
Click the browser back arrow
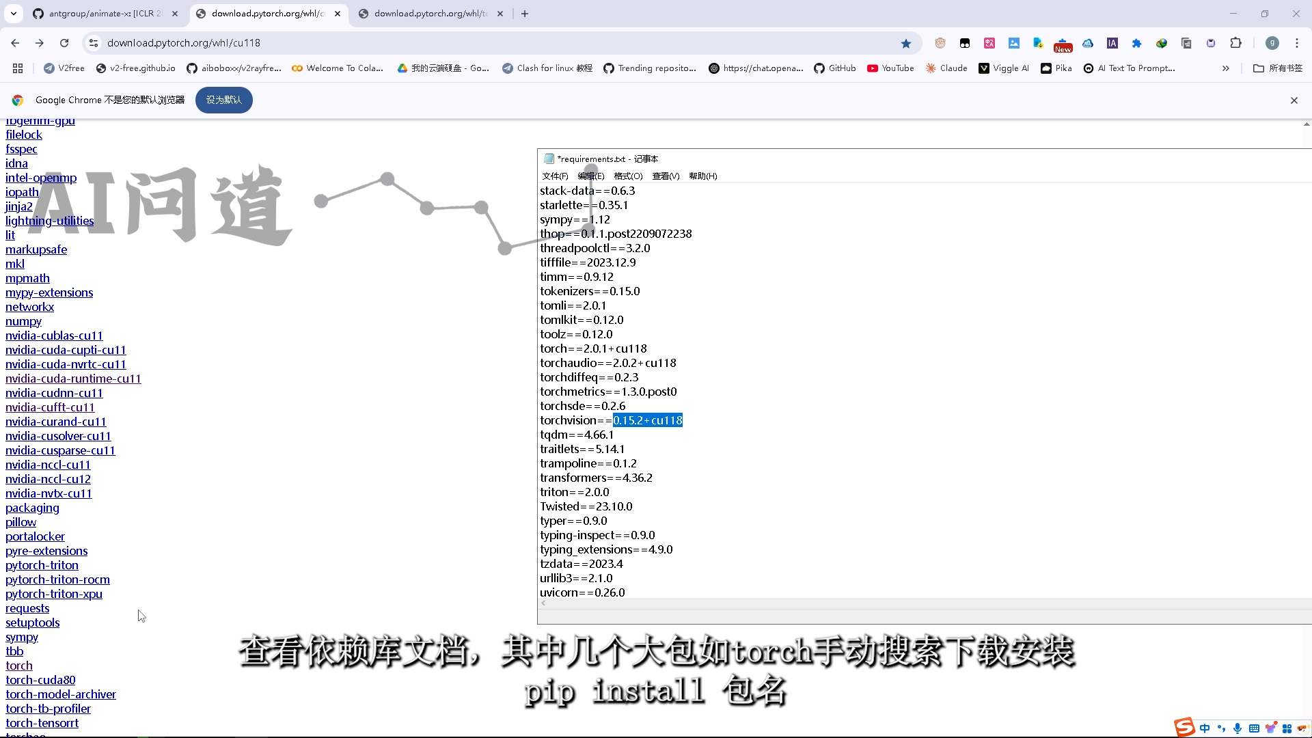(x=15, y=43)
